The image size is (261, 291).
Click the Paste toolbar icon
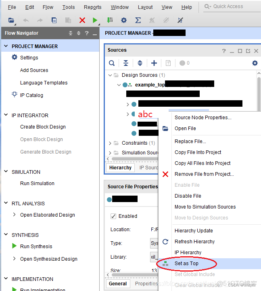[68, 20]
